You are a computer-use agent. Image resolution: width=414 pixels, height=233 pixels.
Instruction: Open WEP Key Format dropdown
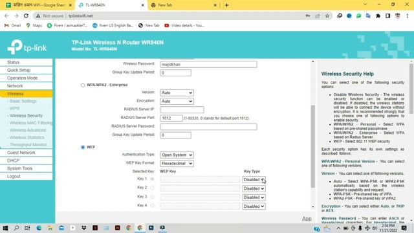[177, 164]
